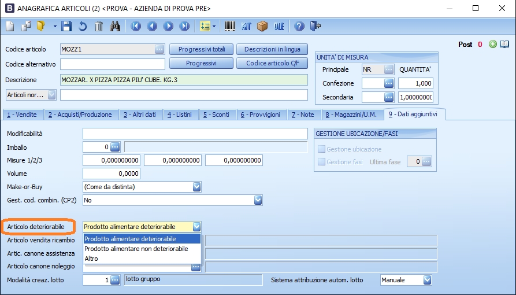Click the first Misure 1/2/3 field

coord(112,161)
